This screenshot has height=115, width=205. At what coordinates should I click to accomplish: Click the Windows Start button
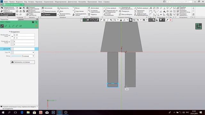click(x=3, y=112)
